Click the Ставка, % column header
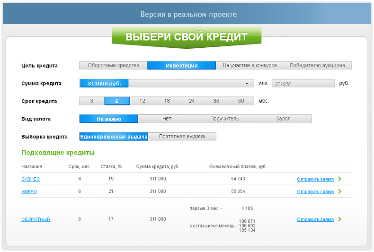The height and width of the screenshot is (252, 374). [111, 166]
